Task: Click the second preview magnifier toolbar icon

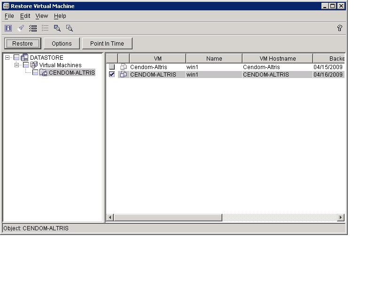Action: pyautogui.click(x=70, y=28)
